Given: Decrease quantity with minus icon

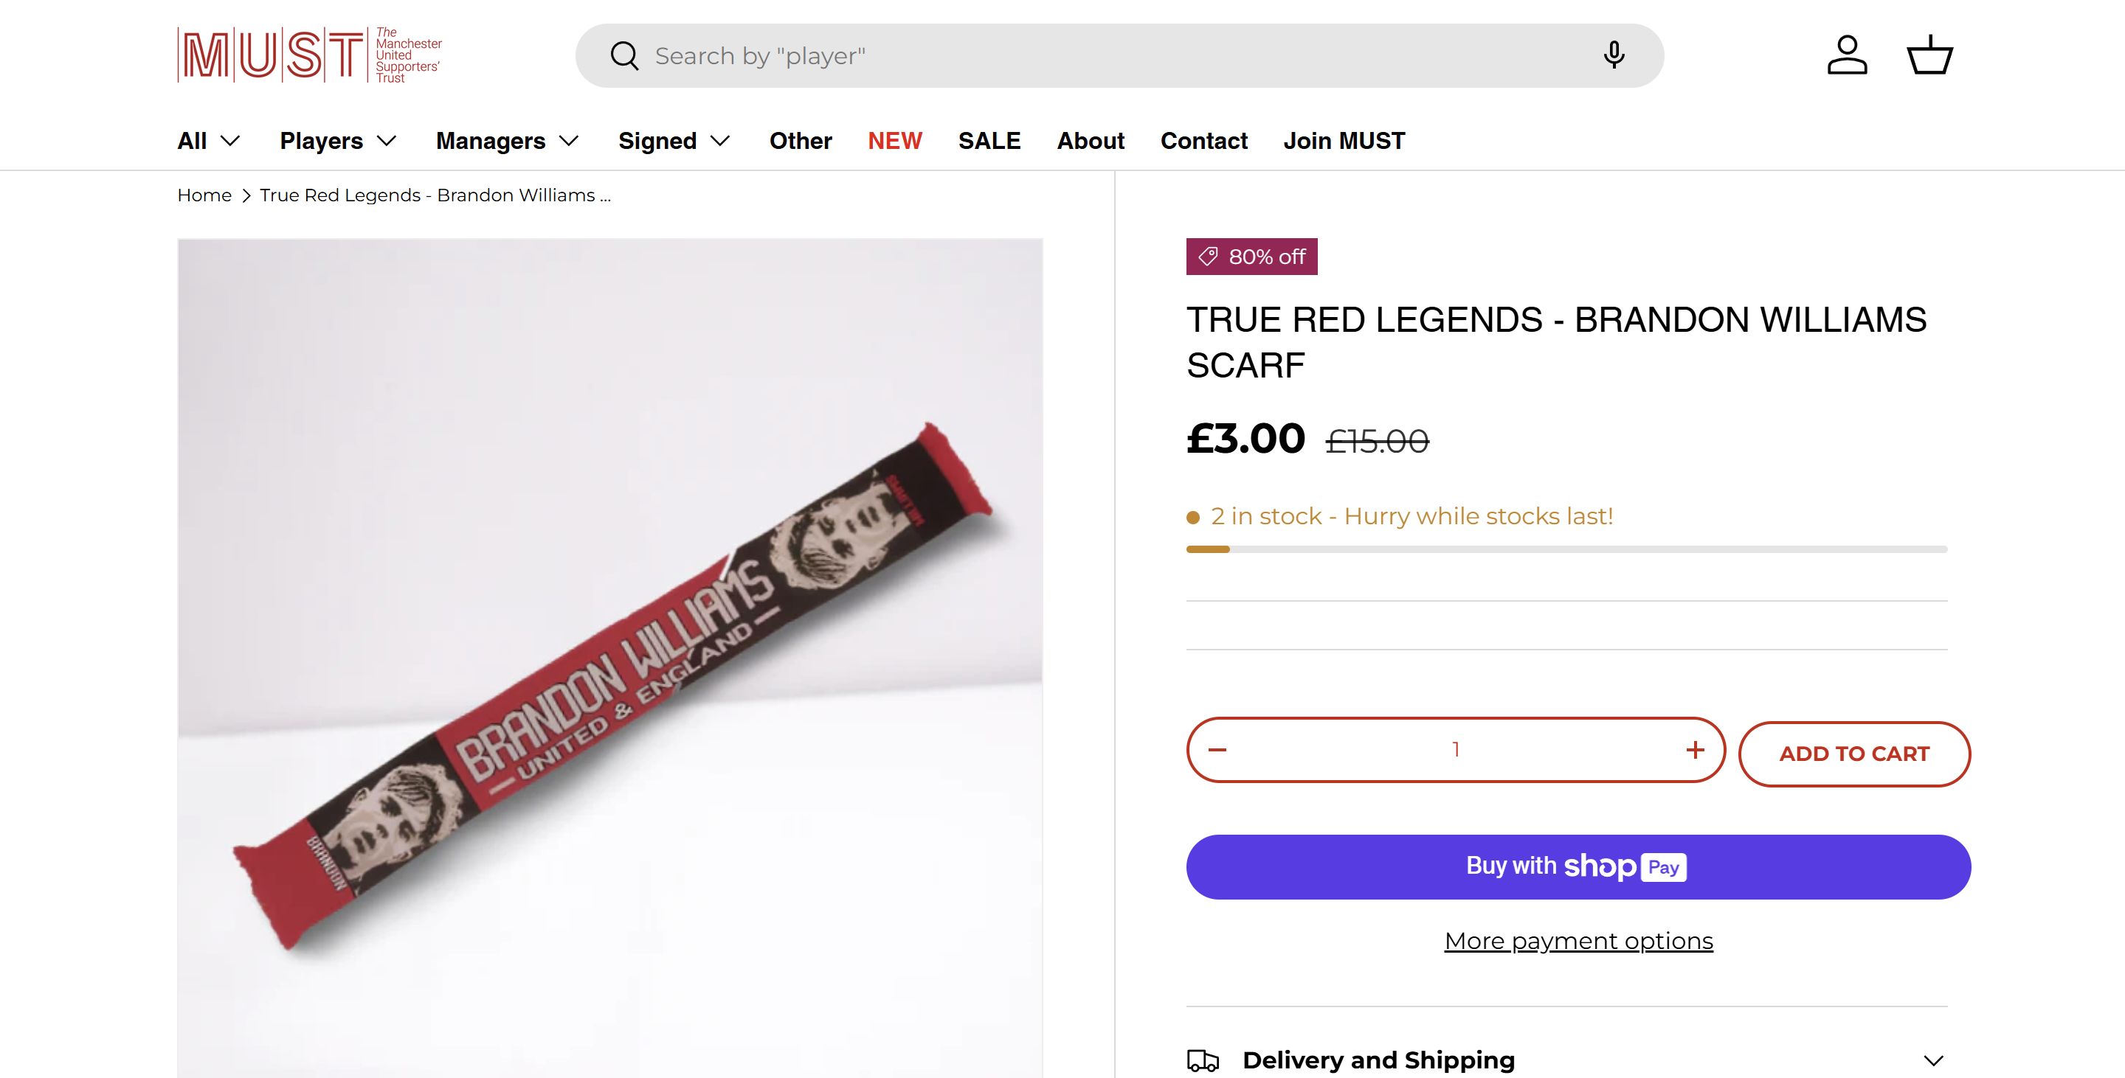Looking at the screenshot, I should click(1217, 750).
